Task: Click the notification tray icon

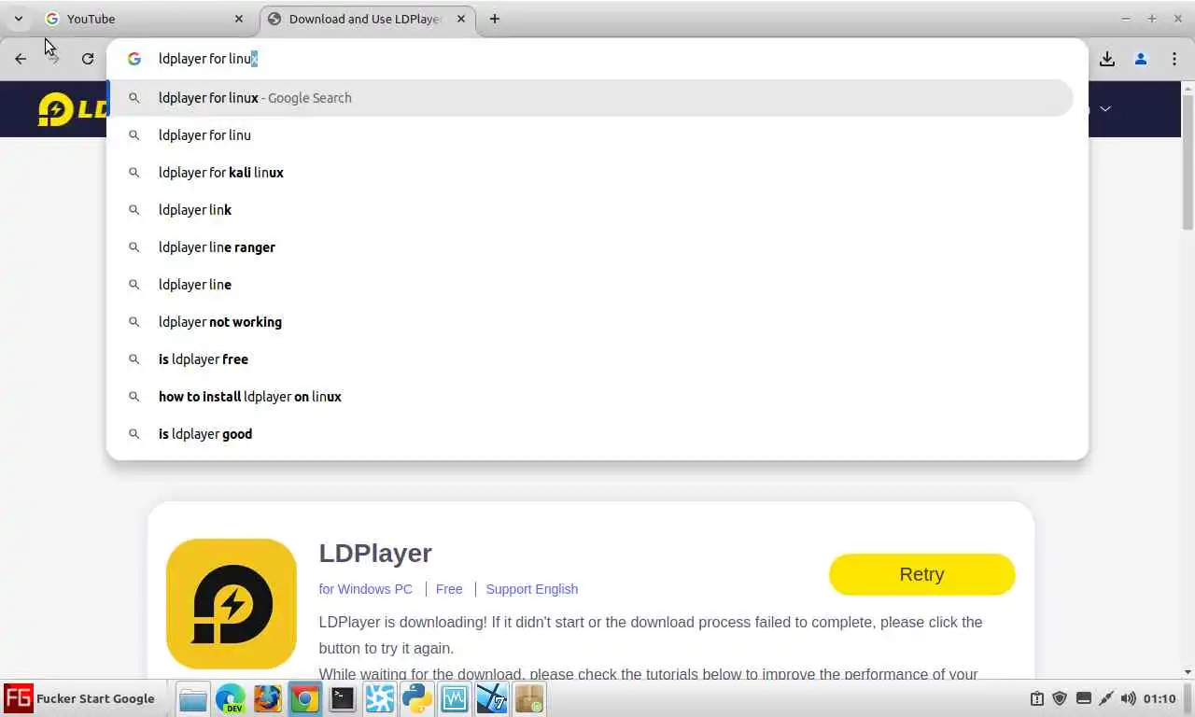Action: (x=1037, y=698)
